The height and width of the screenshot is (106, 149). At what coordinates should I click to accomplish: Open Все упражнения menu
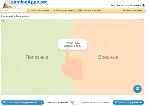point(40,10)
